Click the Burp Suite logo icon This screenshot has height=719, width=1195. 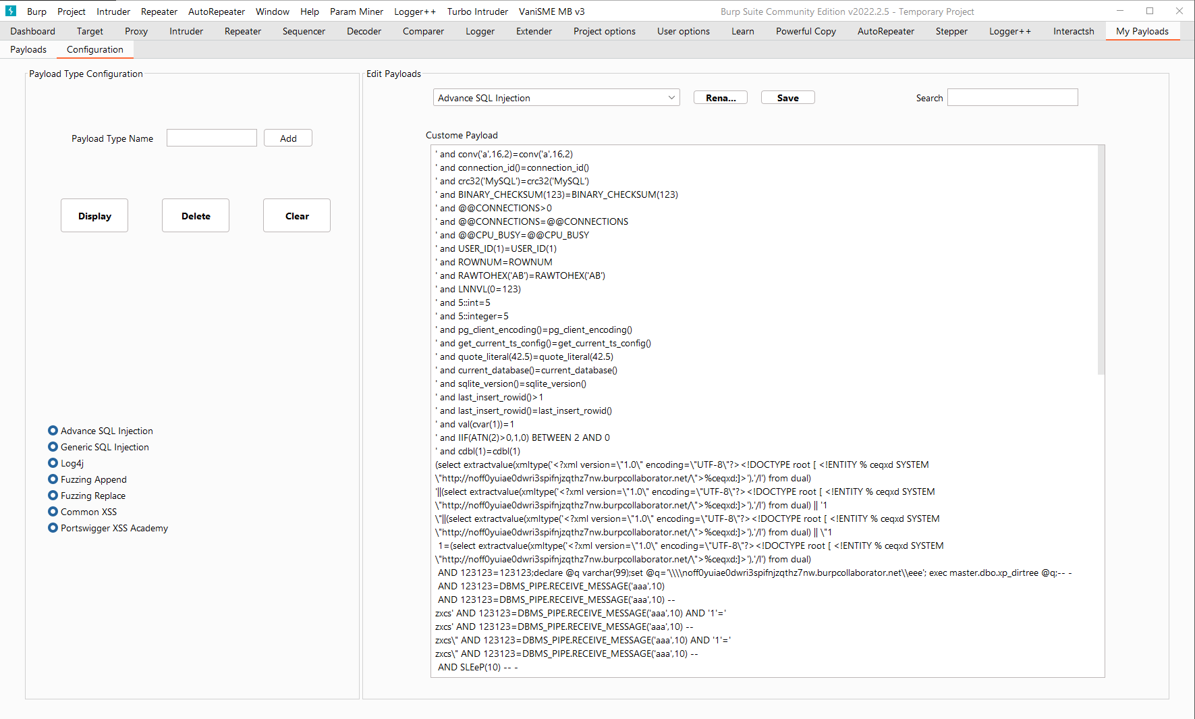pos(10,11)
